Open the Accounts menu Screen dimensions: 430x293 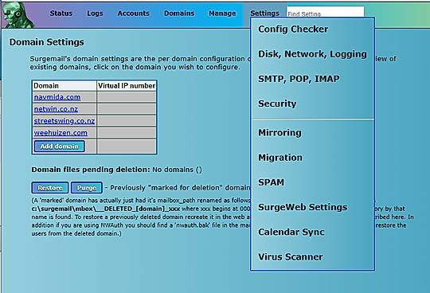coord(134,14)
